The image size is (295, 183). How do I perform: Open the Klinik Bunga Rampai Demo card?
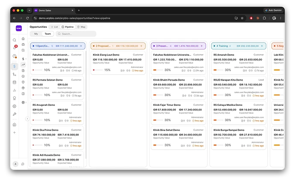coord(239,138)
